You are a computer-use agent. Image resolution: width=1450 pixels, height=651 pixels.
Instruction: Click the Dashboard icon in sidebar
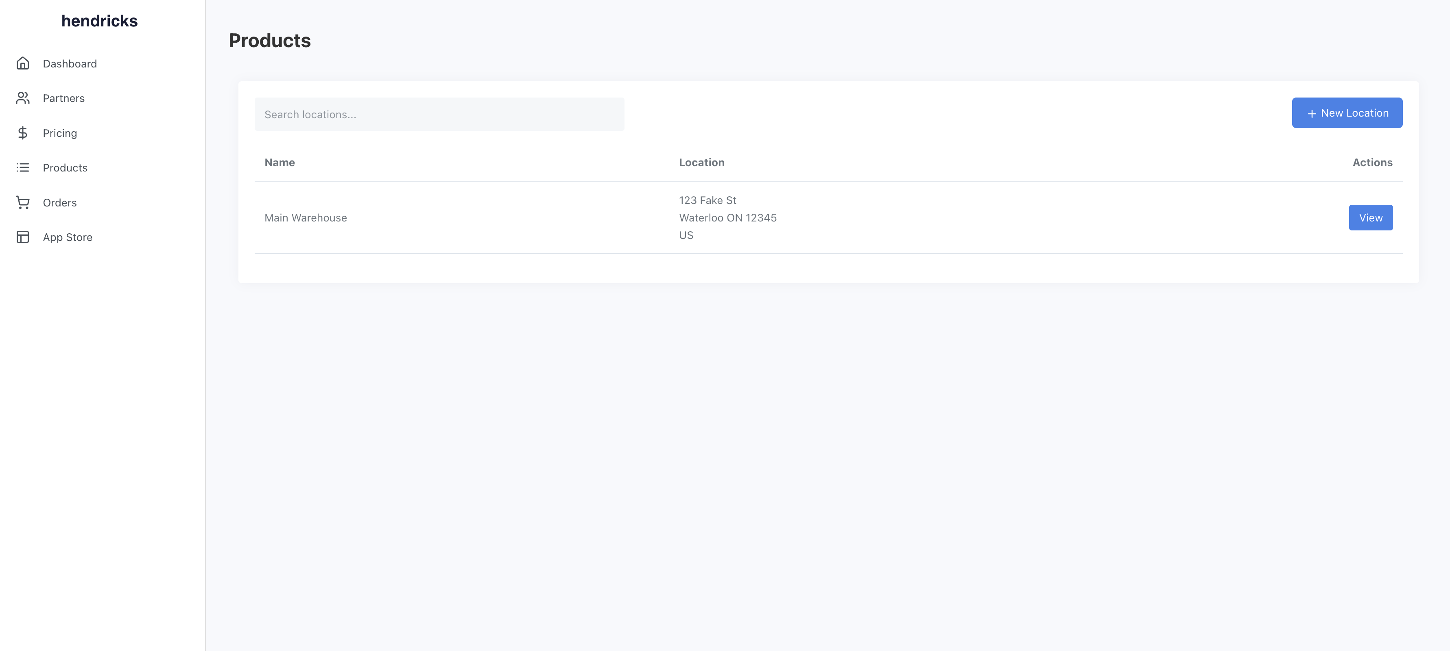(22, 64)
